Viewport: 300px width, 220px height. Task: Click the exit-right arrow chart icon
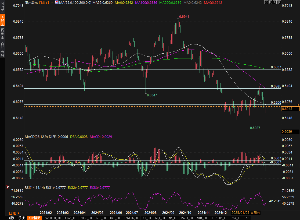[279, 2]
